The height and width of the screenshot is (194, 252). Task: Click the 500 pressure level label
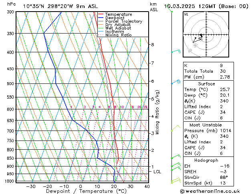point(11,83)
